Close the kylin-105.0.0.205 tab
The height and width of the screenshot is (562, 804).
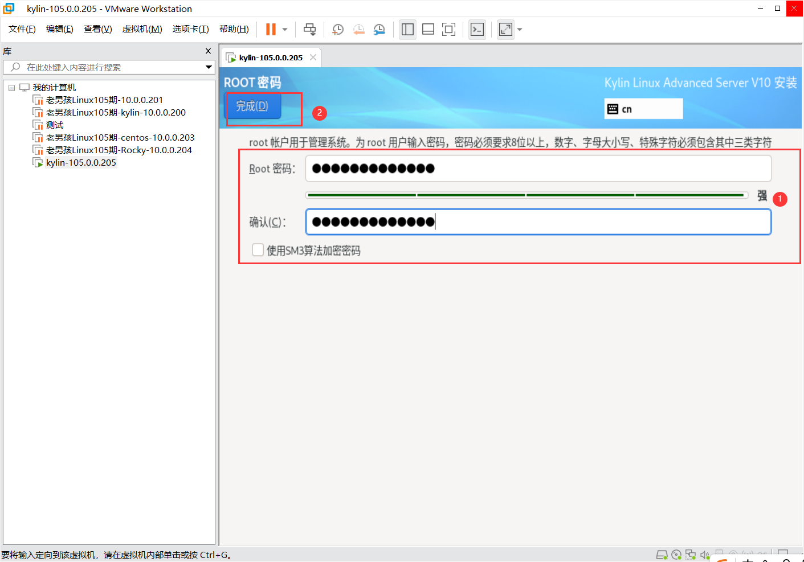[x=313, y=58]
